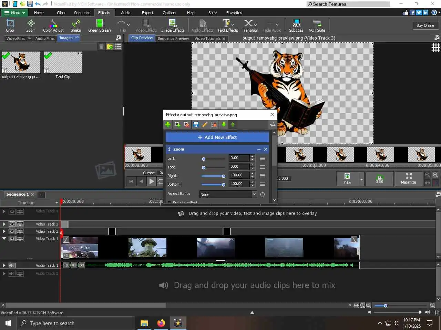This screenshot has height=330, width=441.
Task: Hide Video Track 3 with eye icon
Action: pyautogui.click(x=12, y=224)
